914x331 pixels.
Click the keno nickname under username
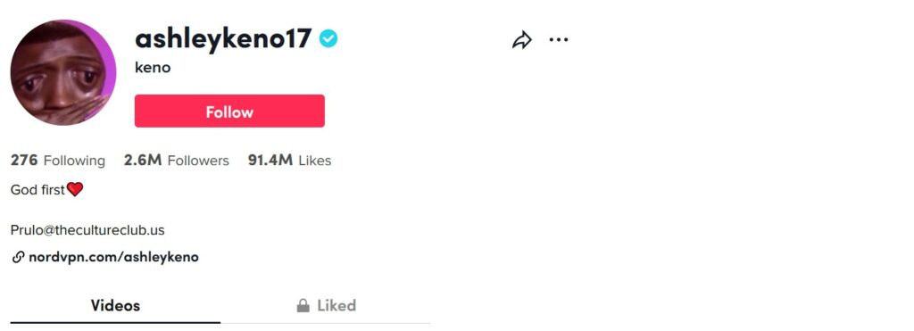[x=153, y=68]
